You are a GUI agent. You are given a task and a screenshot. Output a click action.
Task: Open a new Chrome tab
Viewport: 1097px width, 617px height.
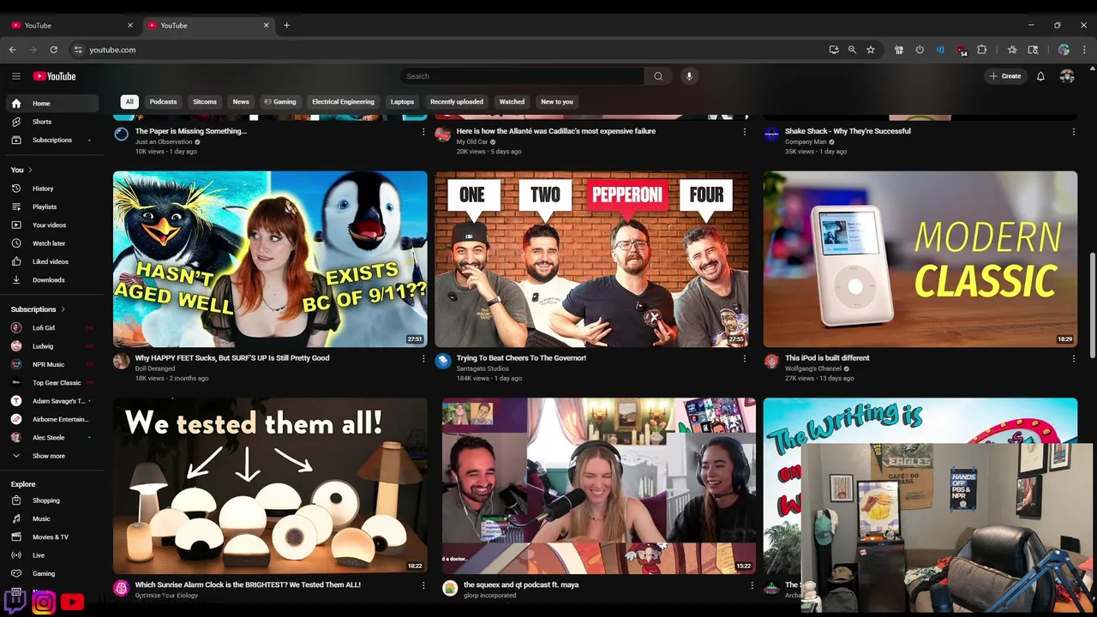pyautogui.click(x=286, y=25)
